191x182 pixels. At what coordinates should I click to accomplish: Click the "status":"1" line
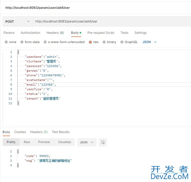(x=37, y=94)
